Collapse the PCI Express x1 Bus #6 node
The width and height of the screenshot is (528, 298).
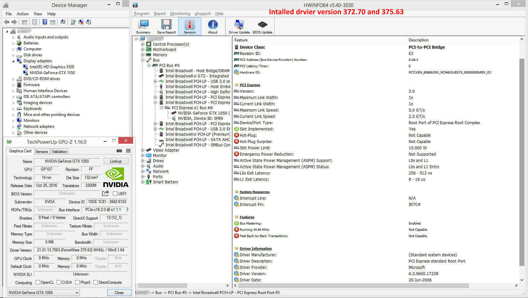[162, 108]
